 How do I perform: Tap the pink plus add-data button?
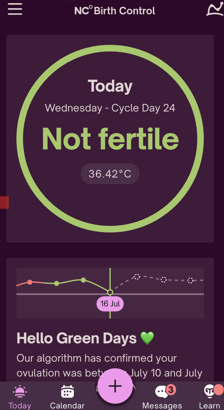point(115,386)
